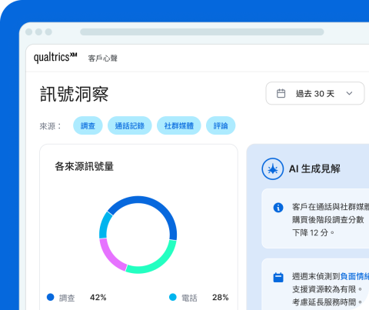Click the 電話 legend label
369x310 pixels.
[x=189, y=298]
